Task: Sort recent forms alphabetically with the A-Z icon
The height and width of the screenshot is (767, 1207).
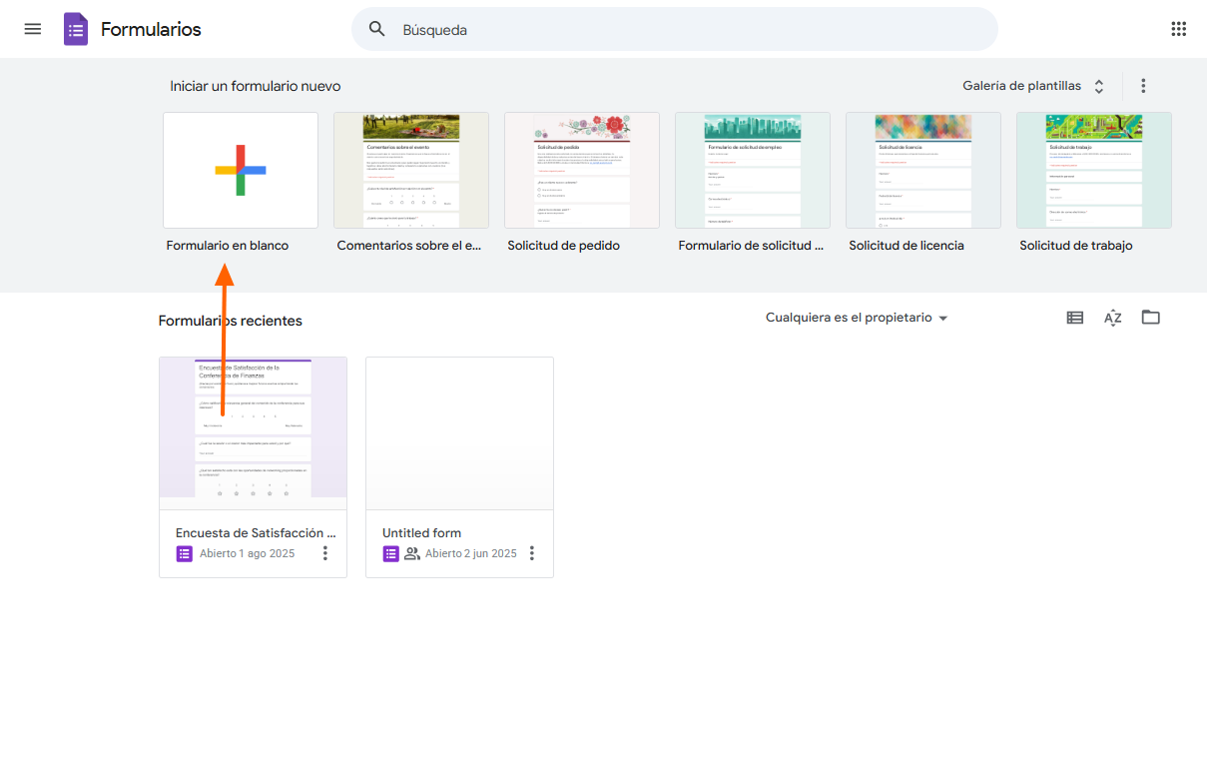Action: pos(1112,317)
